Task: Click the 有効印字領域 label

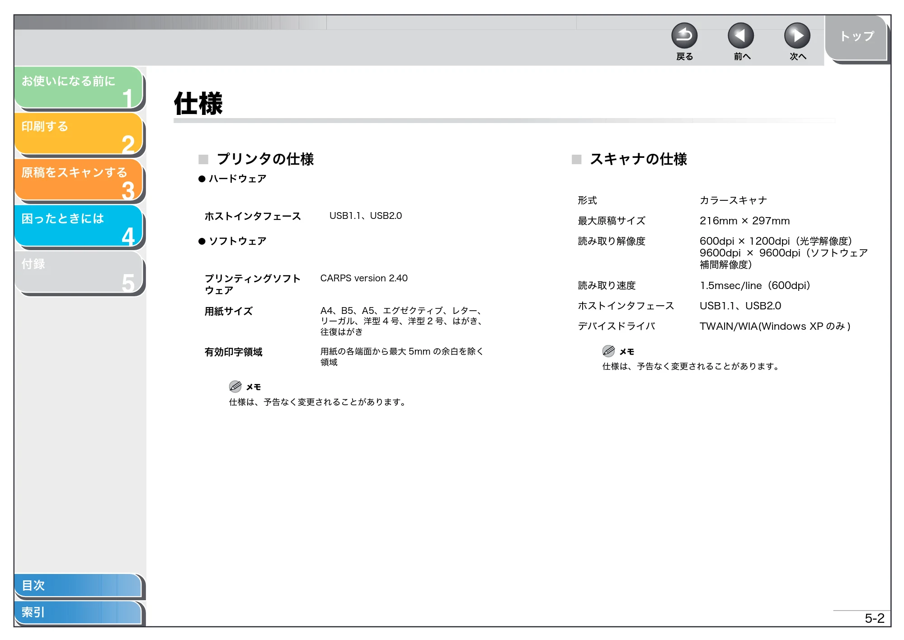Action: point(233,352)
